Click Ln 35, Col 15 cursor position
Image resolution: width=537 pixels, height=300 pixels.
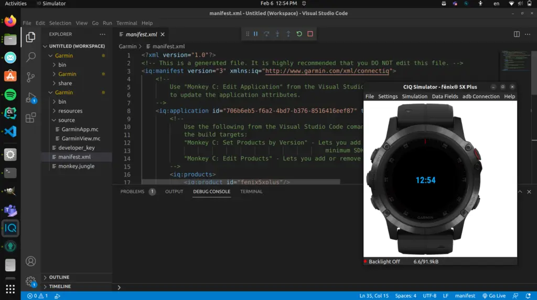374,296
